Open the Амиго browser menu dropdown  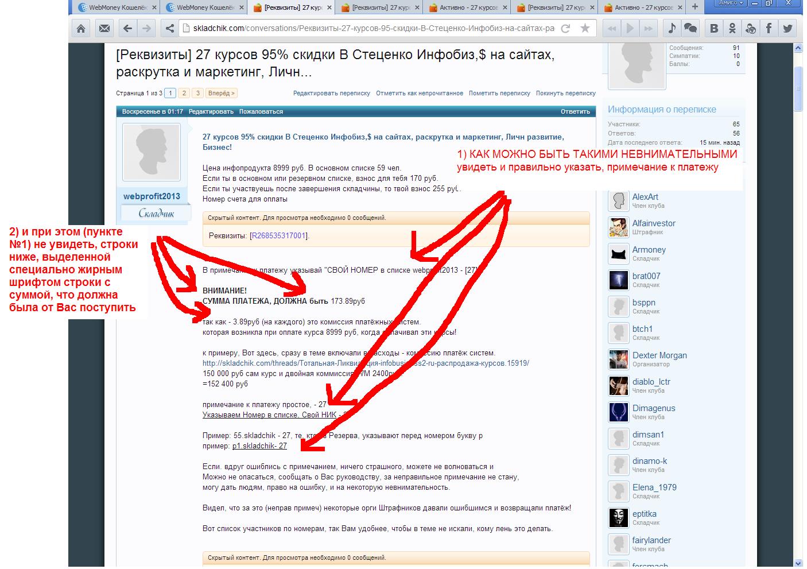pos(731,3)
